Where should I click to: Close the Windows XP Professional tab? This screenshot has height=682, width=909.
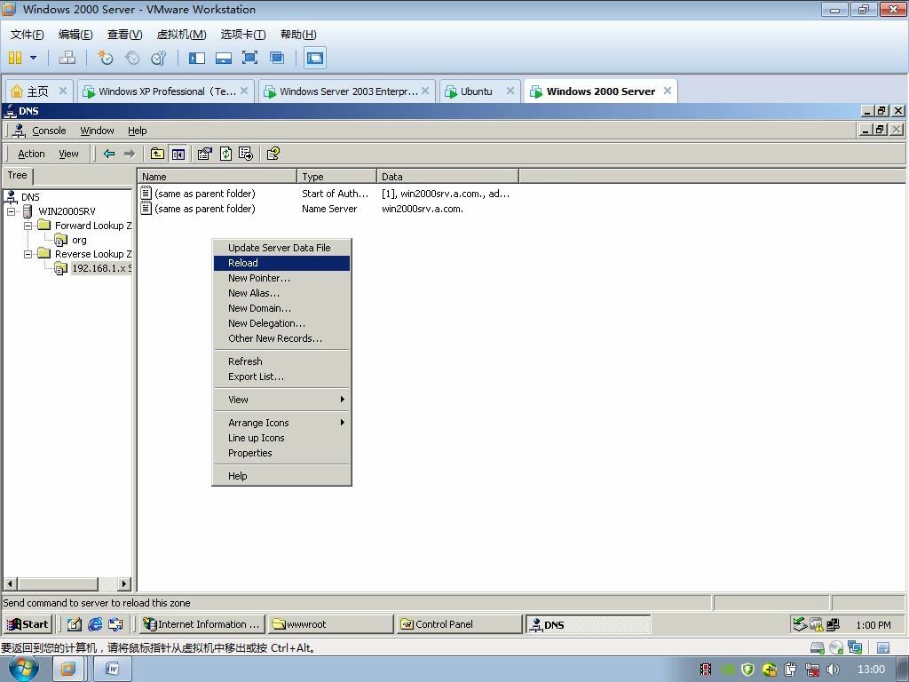[x=244, y=91]
